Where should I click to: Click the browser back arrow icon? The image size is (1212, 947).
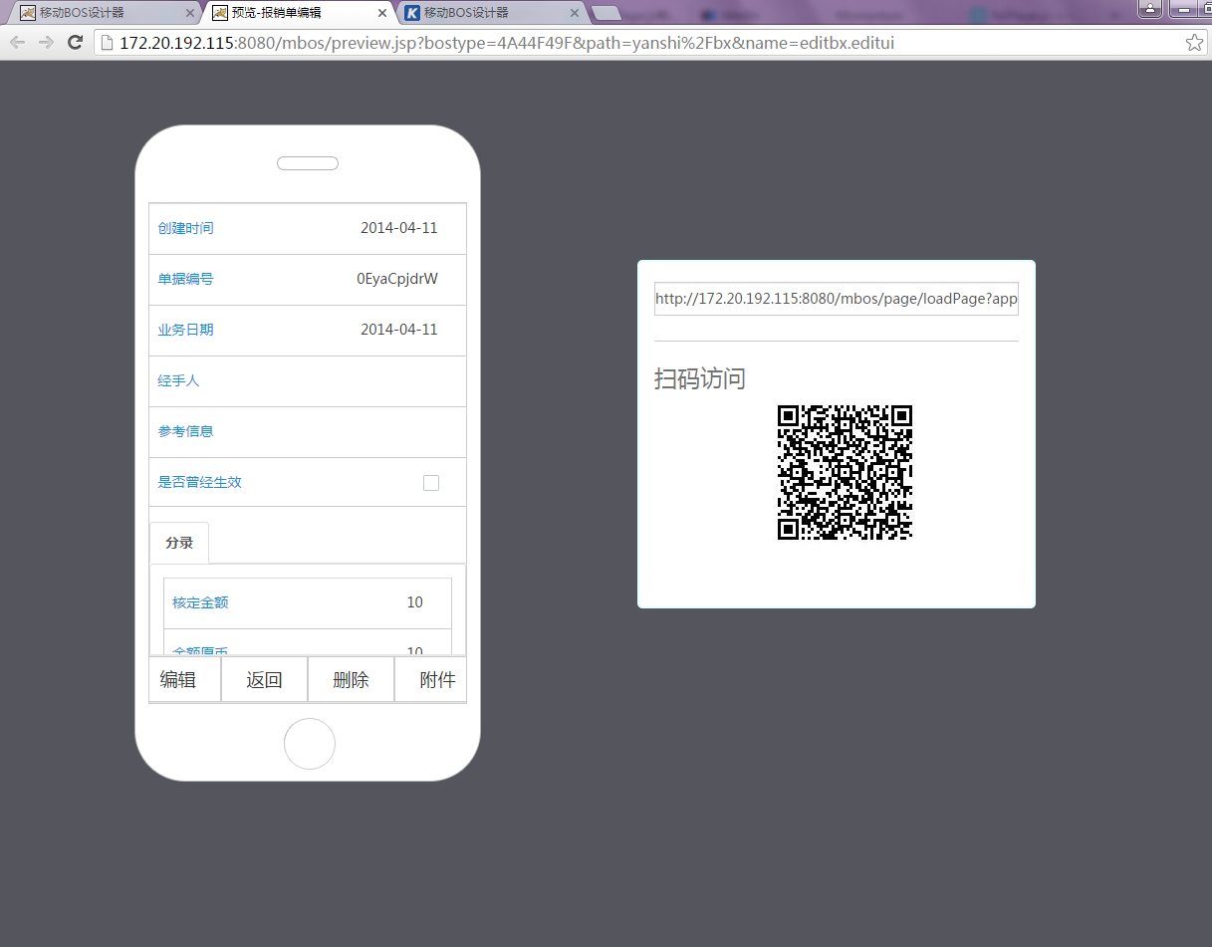(x=17, y=42)
